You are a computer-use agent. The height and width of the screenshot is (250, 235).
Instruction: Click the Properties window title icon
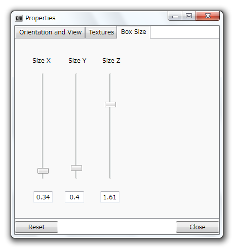point(19,18)
